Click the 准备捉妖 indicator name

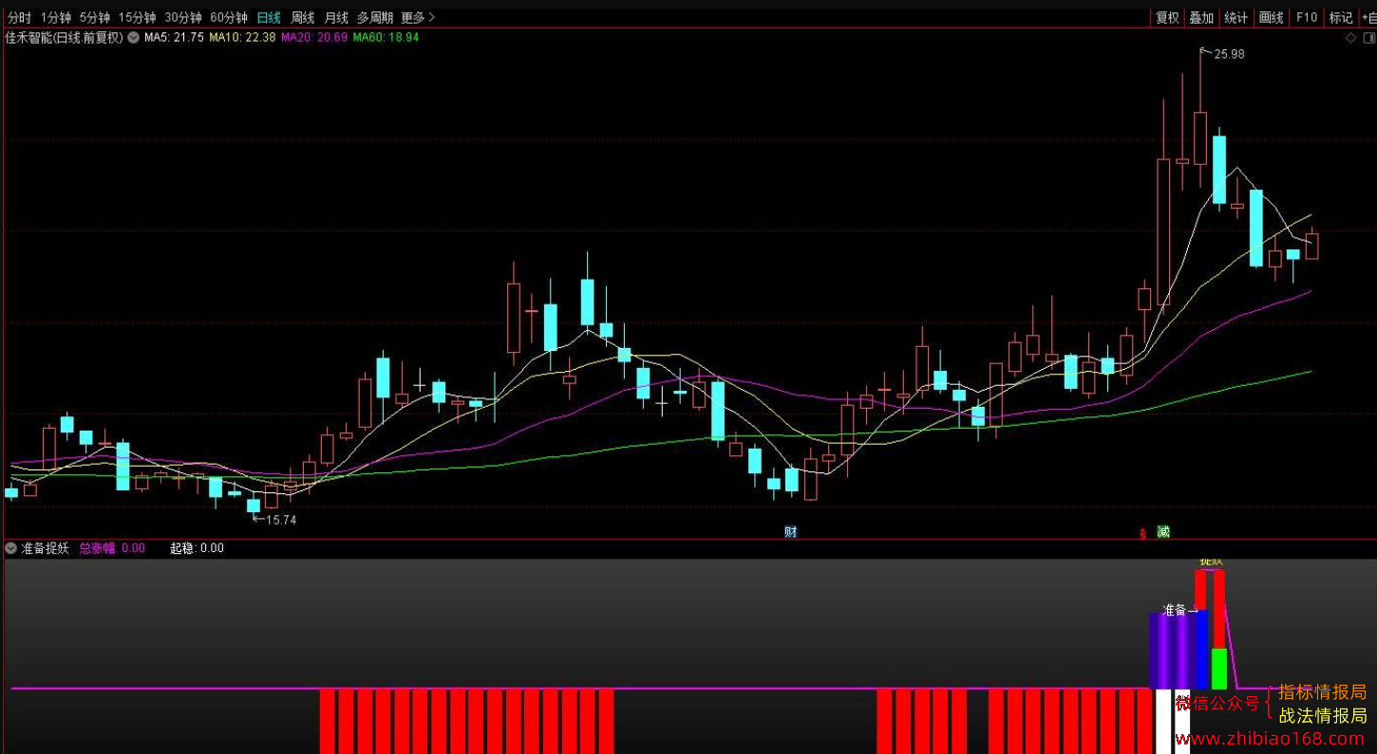(45, 548)
